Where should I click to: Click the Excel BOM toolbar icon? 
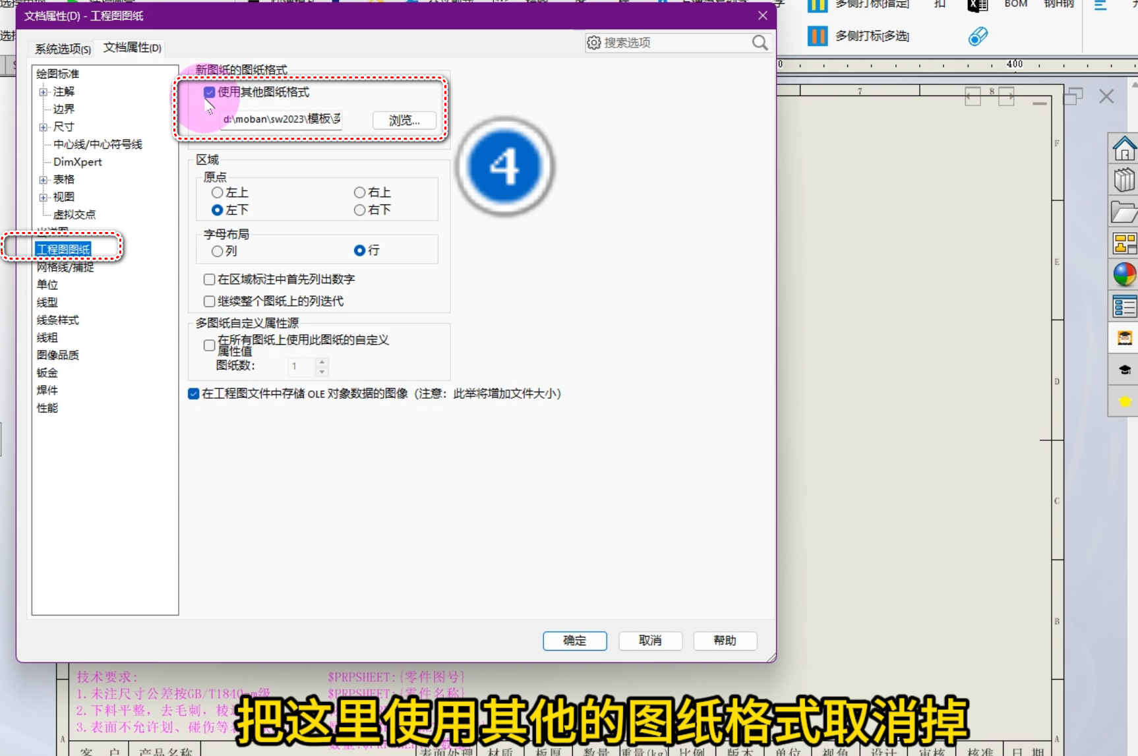pos(978,5)
